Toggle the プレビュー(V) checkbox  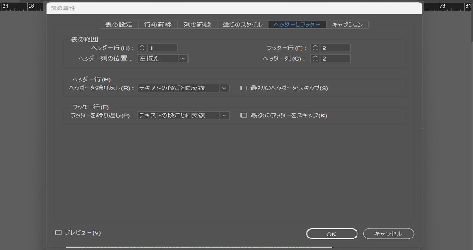pyautogui.click(x=58, y=233)
